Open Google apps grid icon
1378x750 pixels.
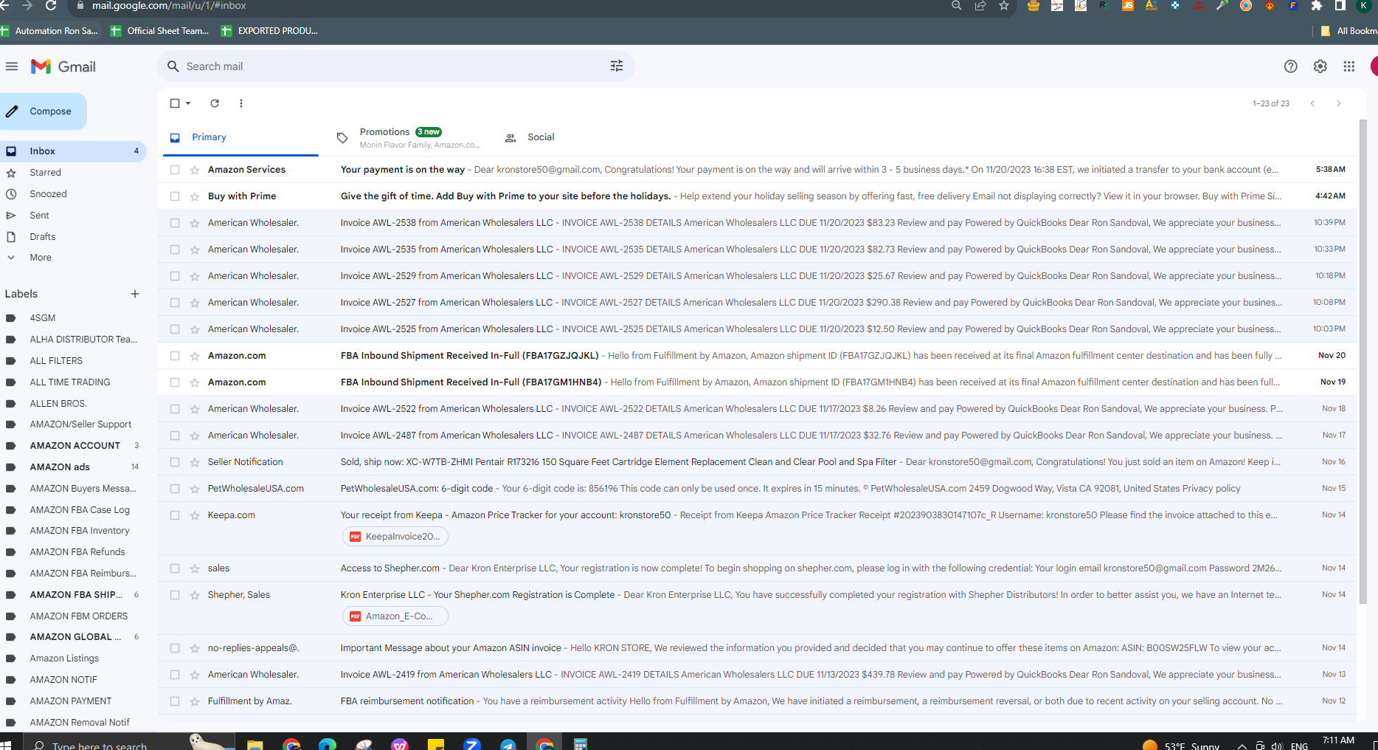tap(1348, 66)
